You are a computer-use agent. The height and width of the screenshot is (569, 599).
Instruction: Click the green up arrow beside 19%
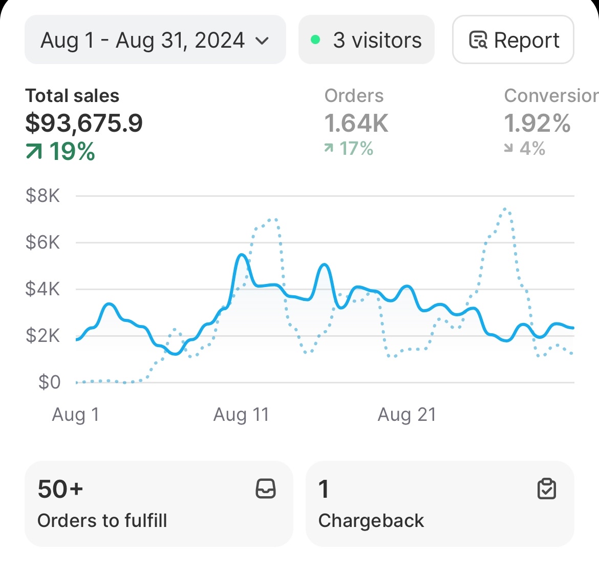click(34, 151)
